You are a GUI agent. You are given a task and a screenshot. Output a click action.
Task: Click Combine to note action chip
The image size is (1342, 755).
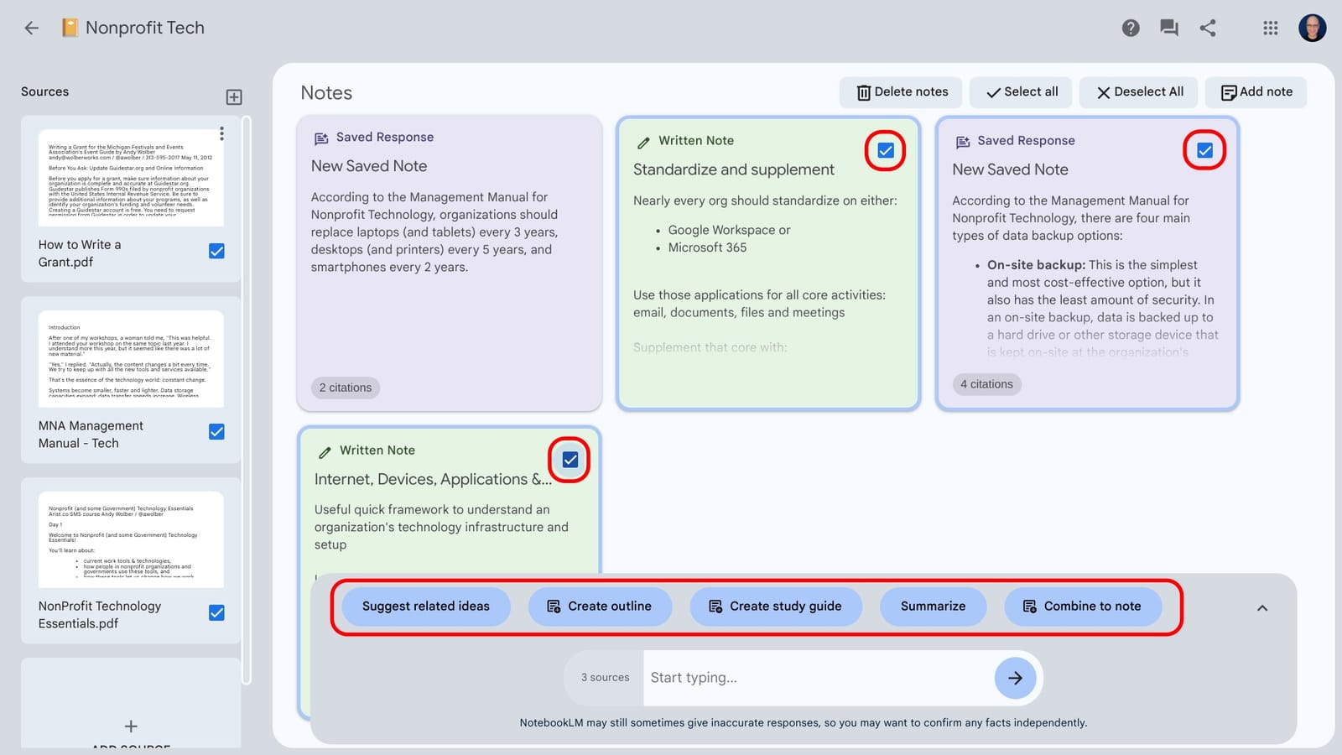tap(1083, 606)
